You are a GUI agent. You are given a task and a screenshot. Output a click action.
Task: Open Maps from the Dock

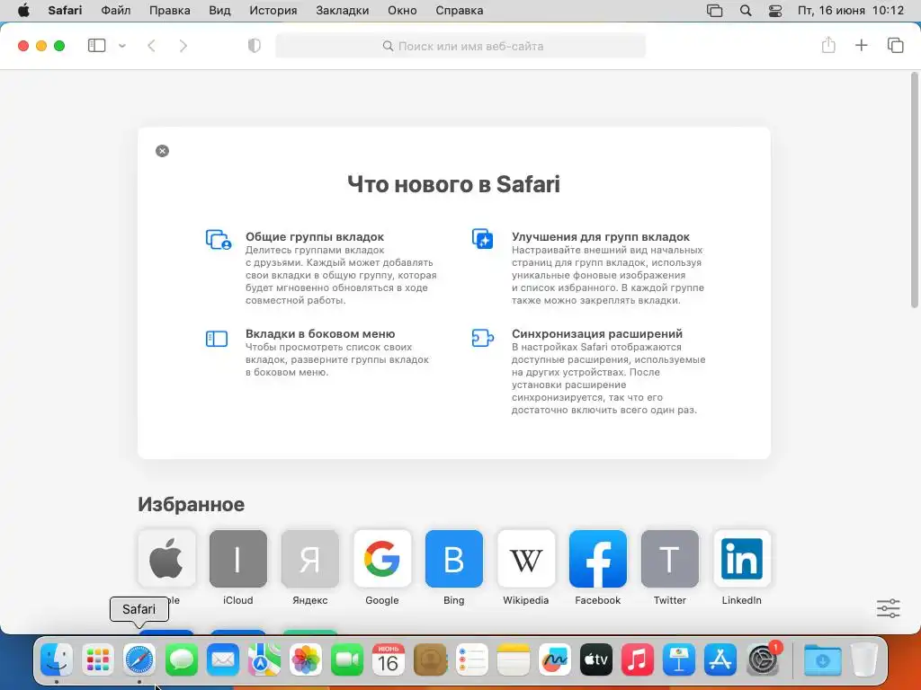tap(264, 660)
